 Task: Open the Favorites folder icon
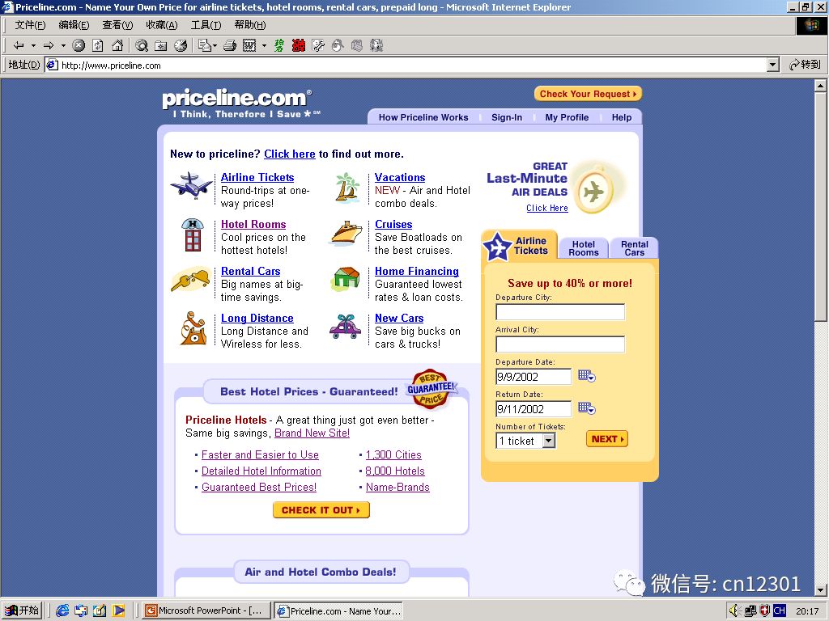click(161, 46)
